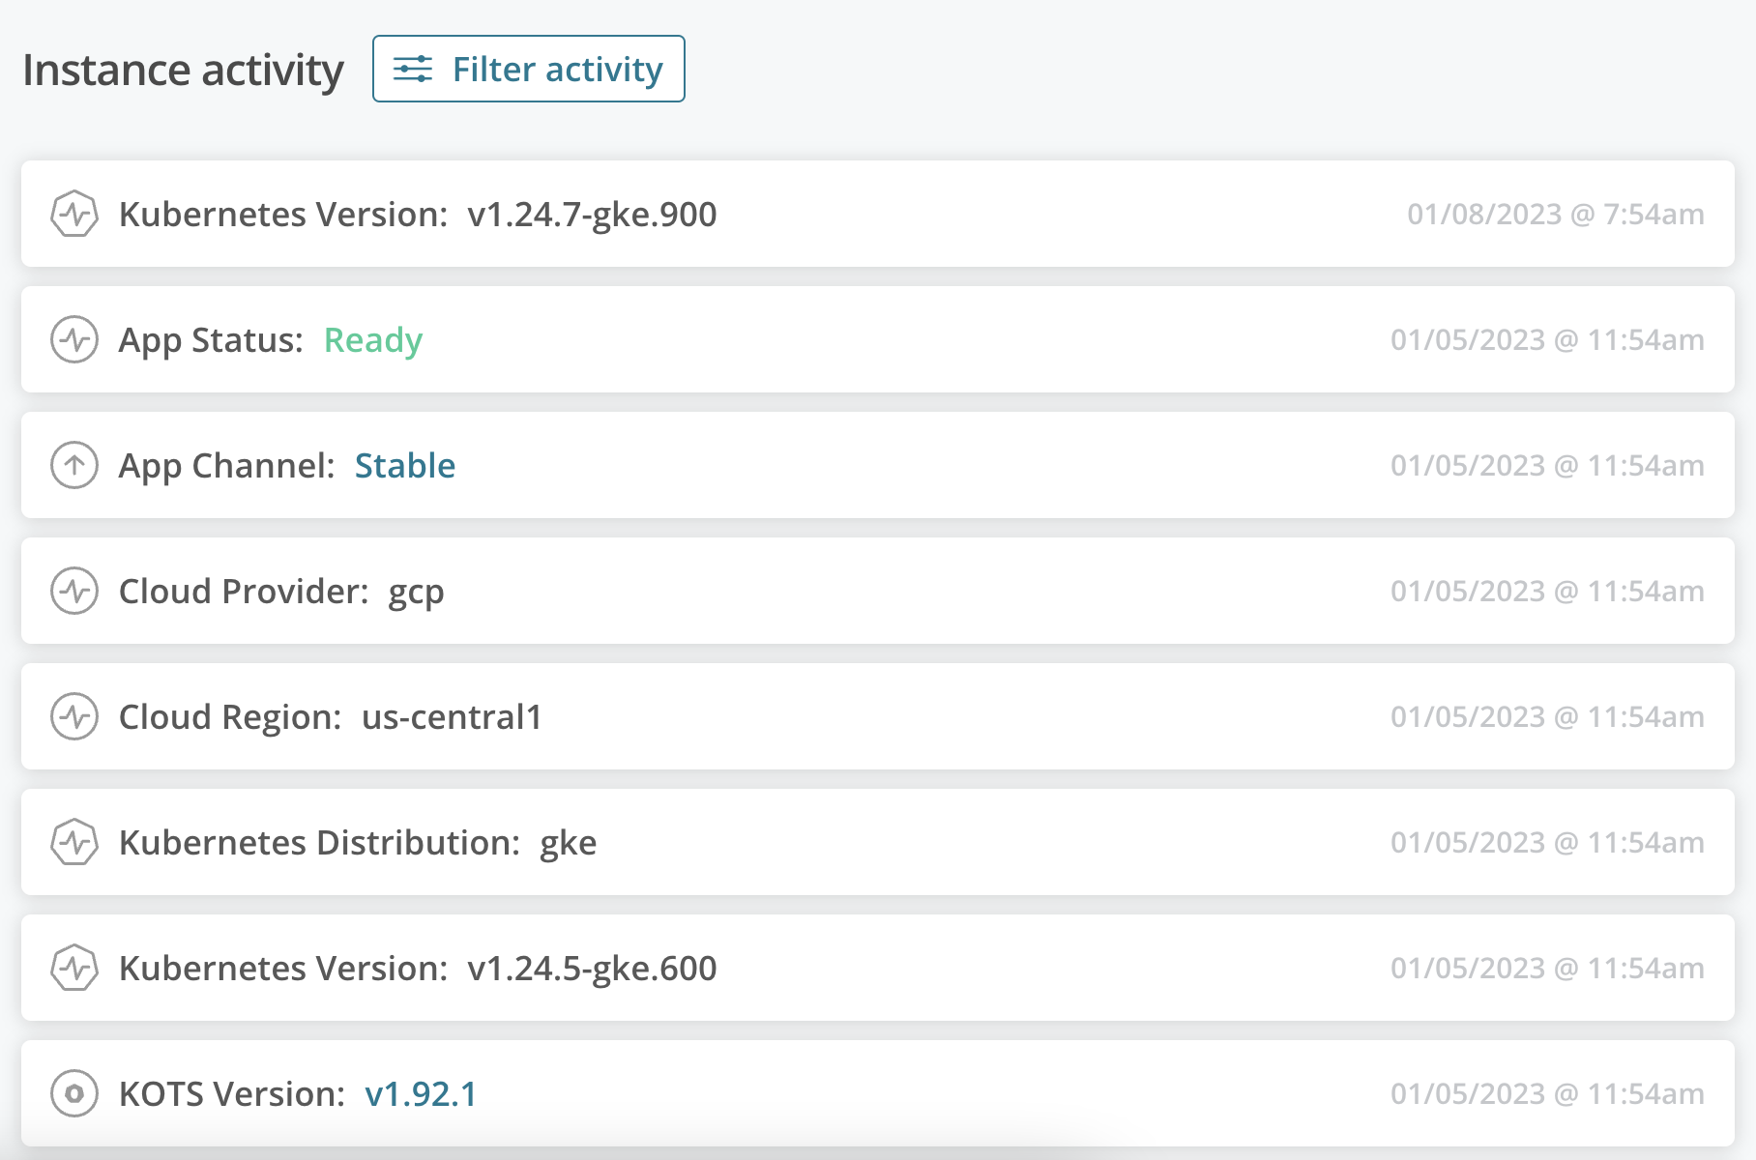The height and width of the screenshot is (1160, 1756).
Task: Select the App Channel activity card
Action: coord(870,466)
